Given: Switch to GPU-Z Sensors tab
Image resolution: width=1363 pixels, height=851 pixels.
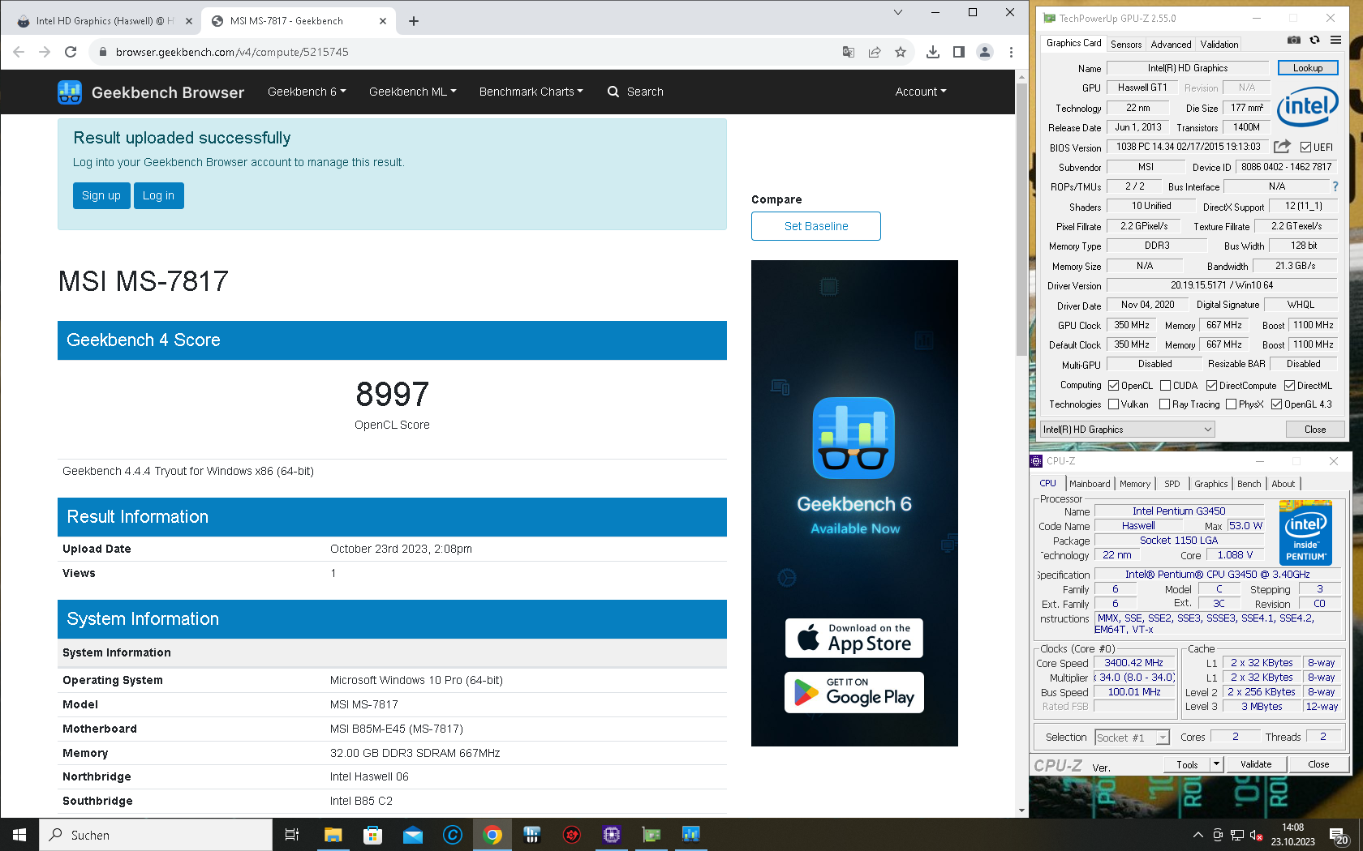Looking at the screenshot, I should coord(1126,45).
